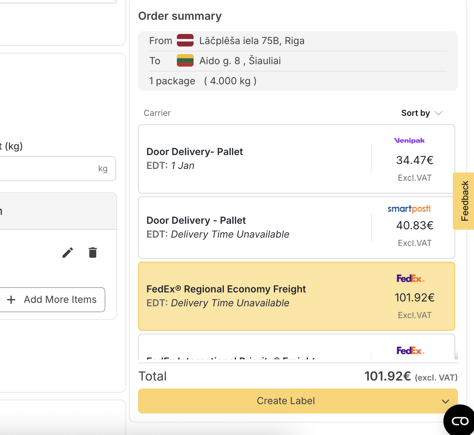Screen dimensions: 474x435
Task: Click the trash delete icon
Action: [92, 253]
